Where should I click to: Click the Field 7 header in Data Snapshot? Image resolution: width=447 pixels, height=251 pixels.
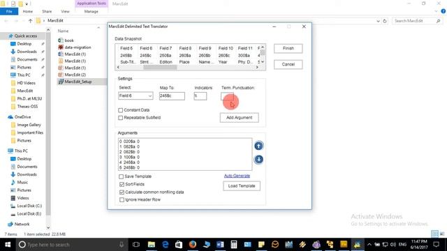166,48
